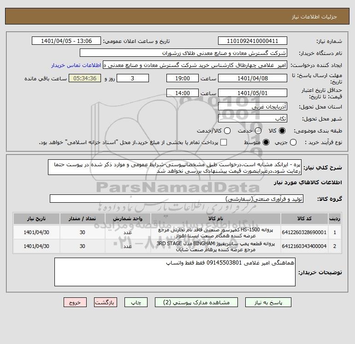Click the نام کالا column header

point(216,218)
